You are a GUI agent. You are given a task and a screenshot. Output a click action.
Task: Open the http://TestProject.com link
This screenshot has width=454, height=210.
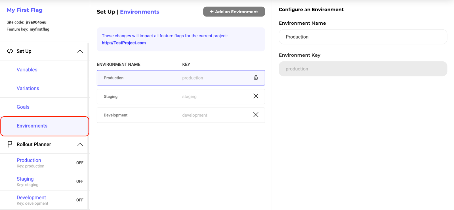click(124, 43)
